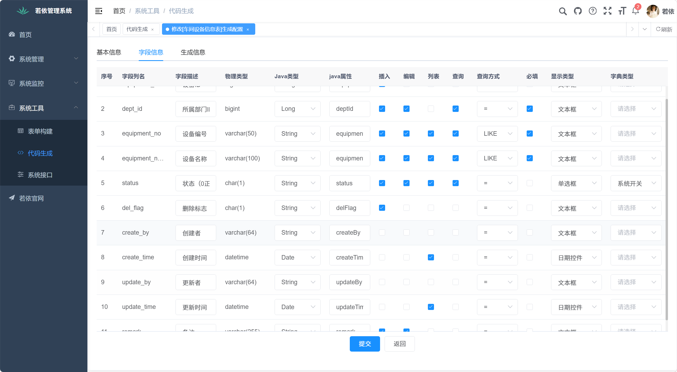This screenshot has height=372, width=677.
Task: Open 显示类型 dropdown for status row
Action: (576, 183)
